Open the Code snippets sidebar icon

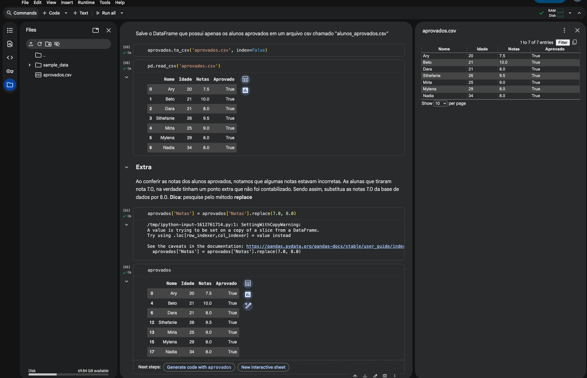click(10, 58)
